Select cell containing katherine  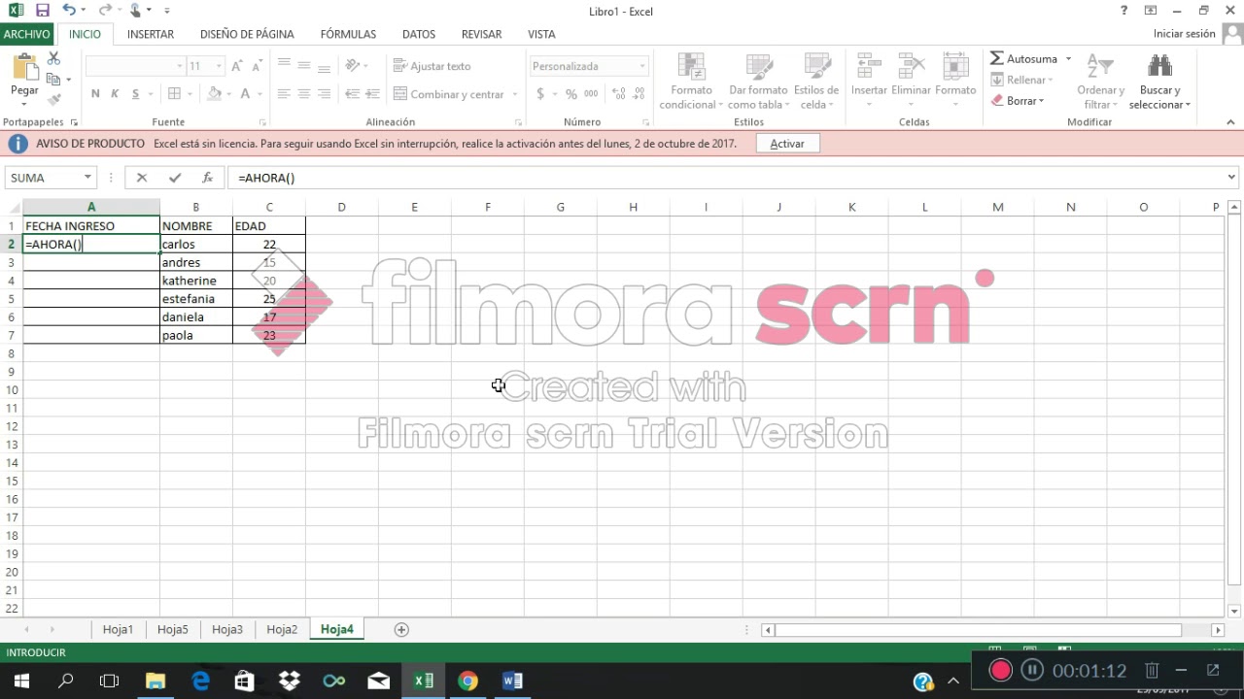pyautogui.click(x=196, y=281)
